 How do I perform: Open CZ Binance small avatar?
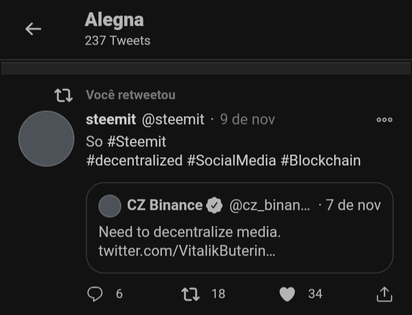click(110, 206)
